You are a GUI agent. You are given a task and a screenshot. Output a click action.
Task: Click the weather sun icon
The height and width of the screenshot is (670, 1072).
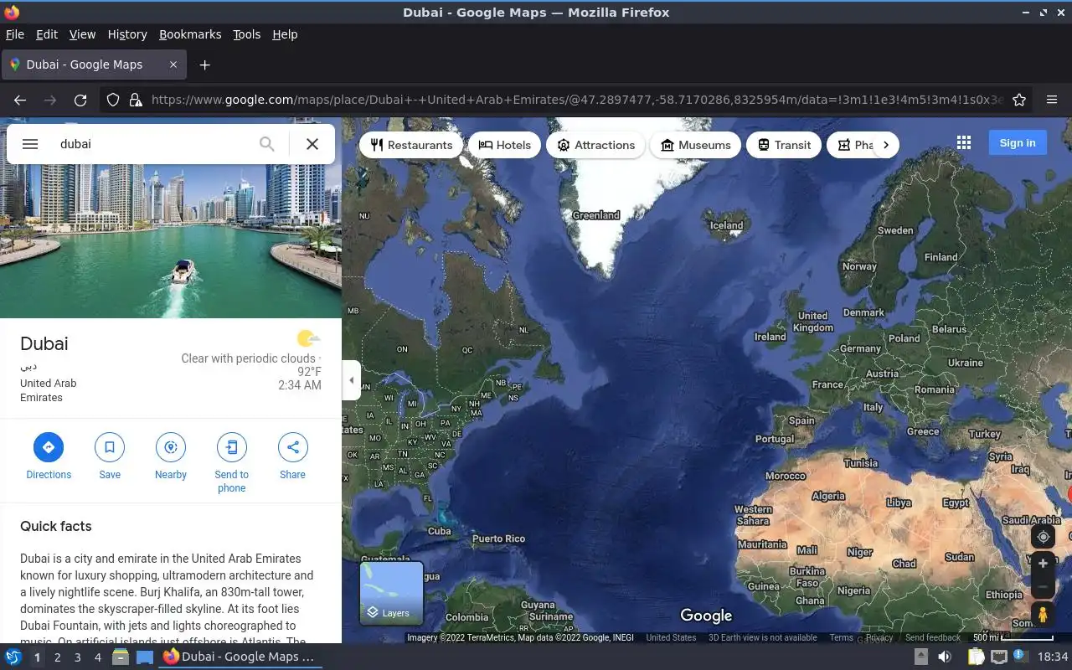(x=308, y=338)
